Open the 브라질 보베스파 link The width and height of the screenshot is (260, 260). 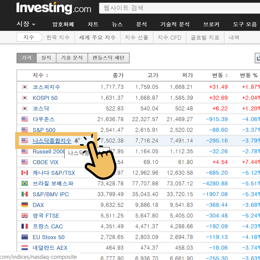pos(53,184)
